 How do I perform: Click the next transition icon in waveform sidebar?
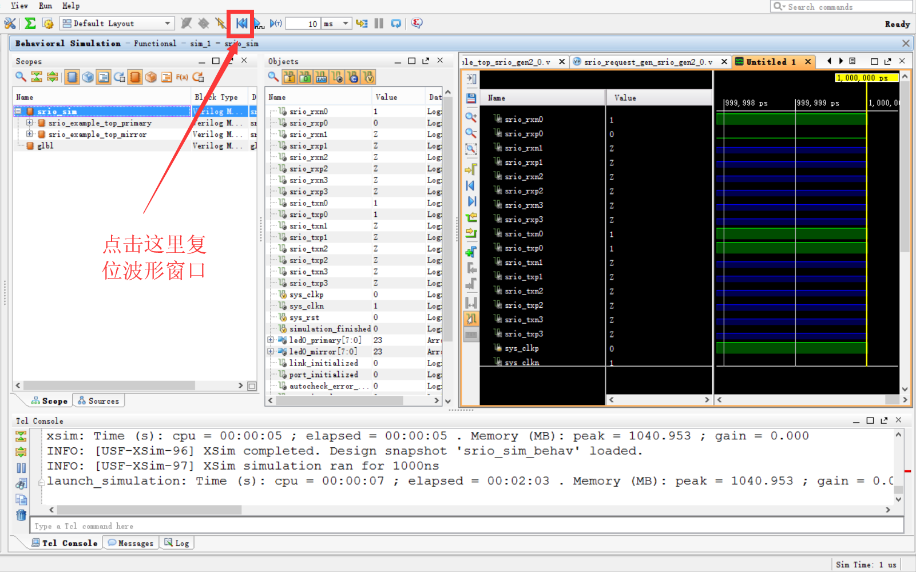tap(471, 233)
